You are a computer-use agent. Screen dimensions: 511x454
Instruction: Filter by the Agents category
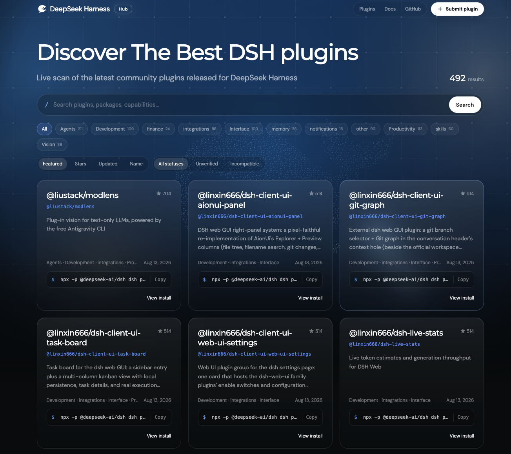pos(71,129)
